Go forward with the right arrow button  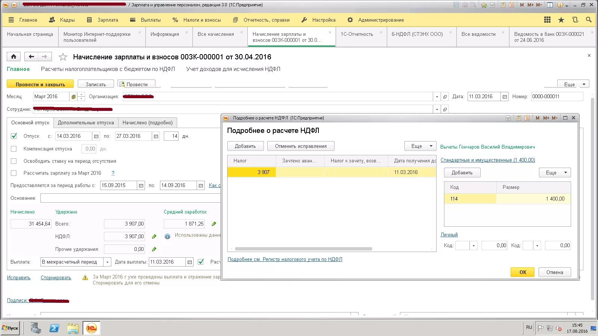click(x=44, y=57)
